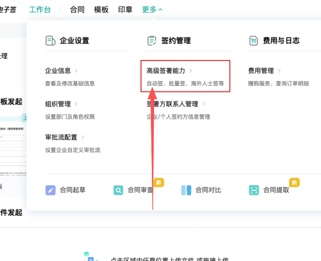
Task: Click the 企业设置 document icon
Action: point(50,40)
